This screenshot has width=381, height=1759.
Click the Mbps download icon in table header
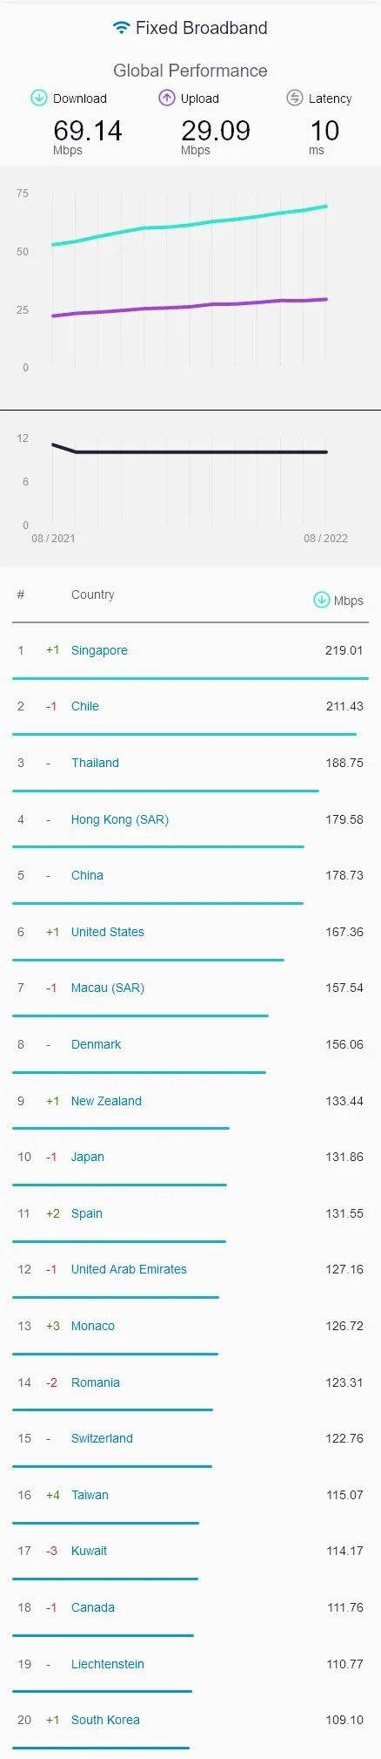tap(322, 600)
